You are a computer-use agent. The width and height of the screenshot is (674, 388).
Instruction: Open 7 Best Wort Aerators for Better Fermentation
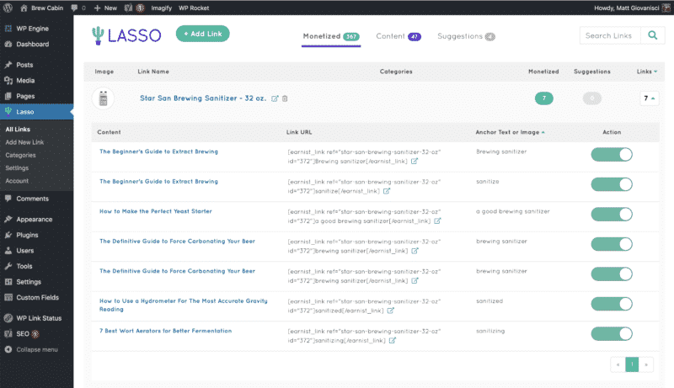(x=165, y=331)
